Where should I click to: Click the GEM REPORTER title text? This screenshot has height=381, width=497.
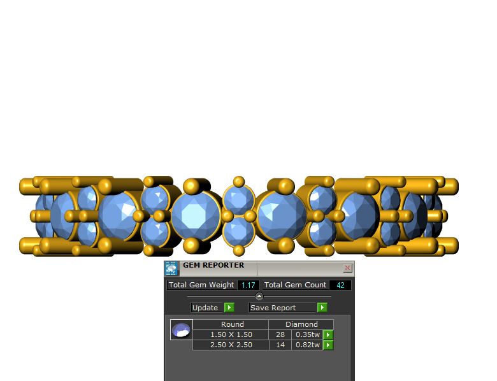(213, 265)
